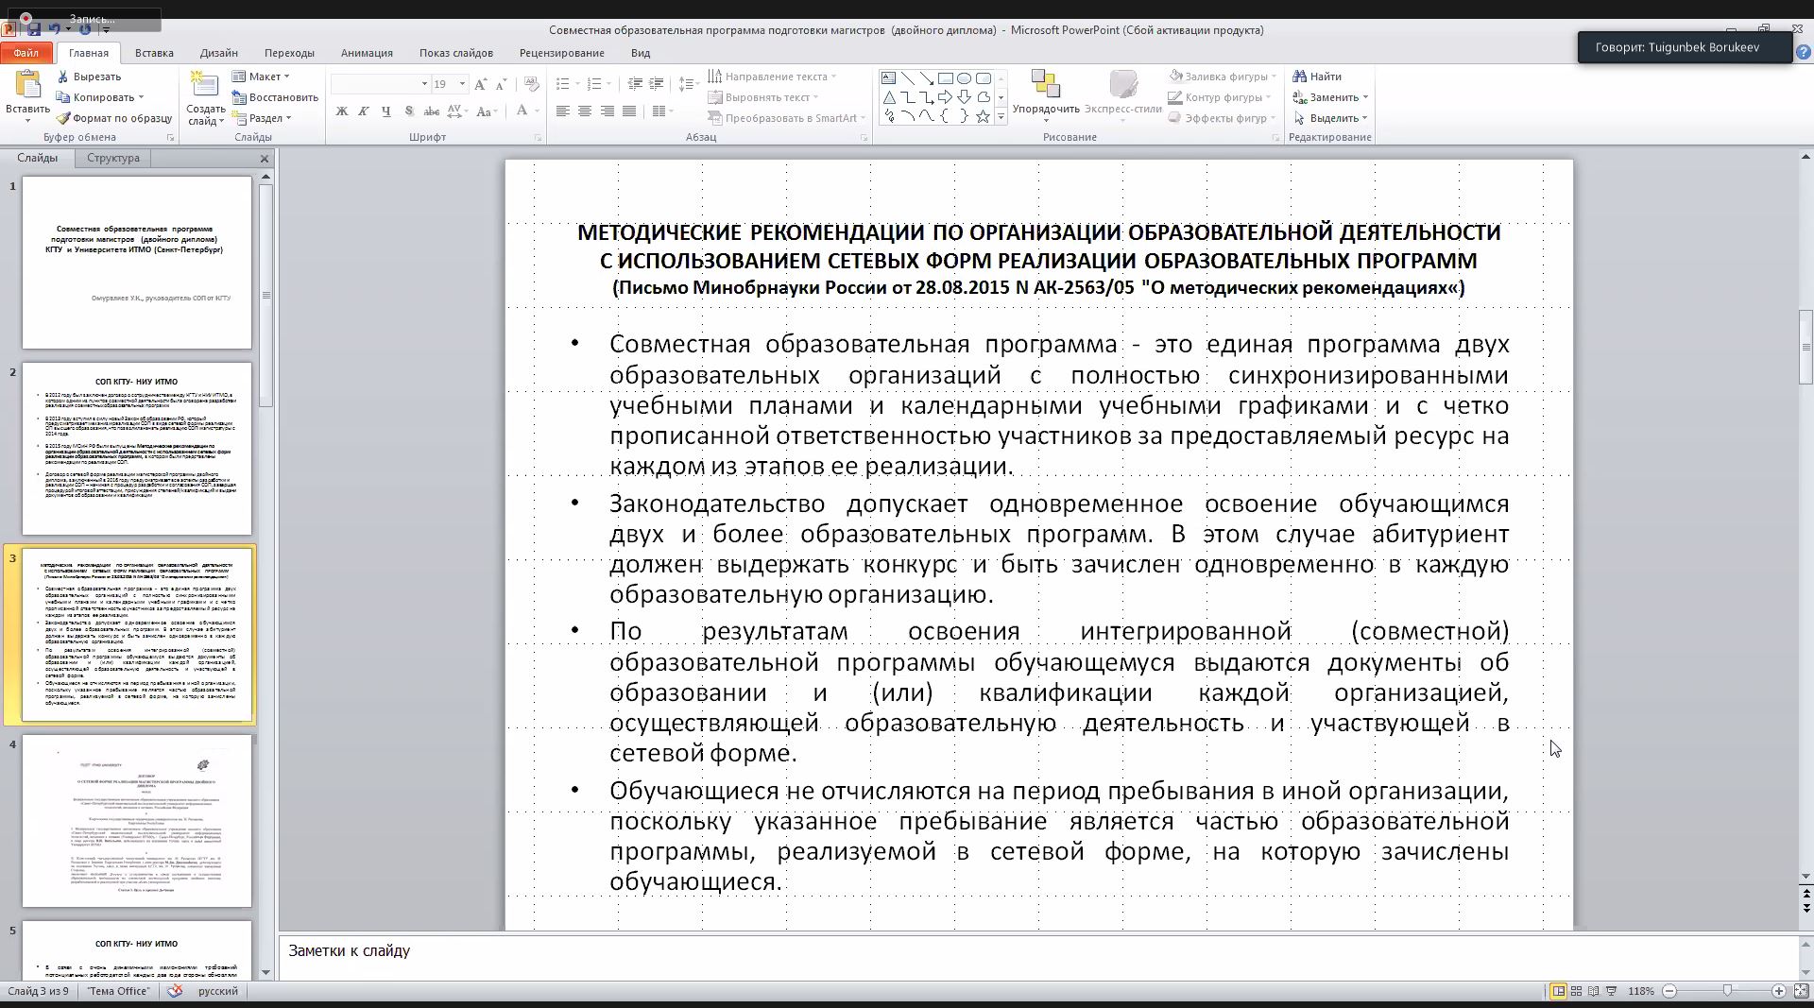Image resolution: width=1814 pixels, height=1008 pixels.
Task: Increase list indent level
Action: (657, 84)
